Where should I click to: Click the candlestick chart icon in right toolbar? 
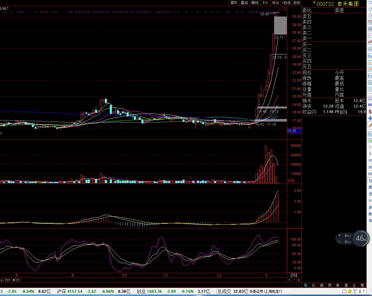point(370,42)
